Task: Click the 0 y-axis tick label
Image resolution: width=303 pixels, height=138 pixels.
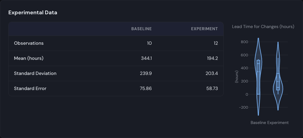Action: coord(247,94)
